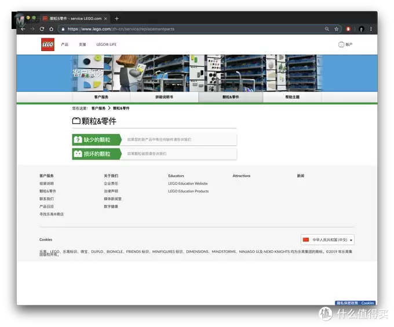Click the 新闻 footer heading
The width and height of the screenshot is (394, 327).
pyautogui.click(x=301, y=176)
